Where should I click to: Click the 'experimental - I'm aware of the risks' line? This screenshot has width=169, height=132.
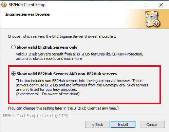coord(48,94)
